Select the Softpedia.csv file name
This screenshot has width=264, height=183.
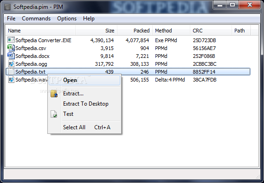coord(31,48)
